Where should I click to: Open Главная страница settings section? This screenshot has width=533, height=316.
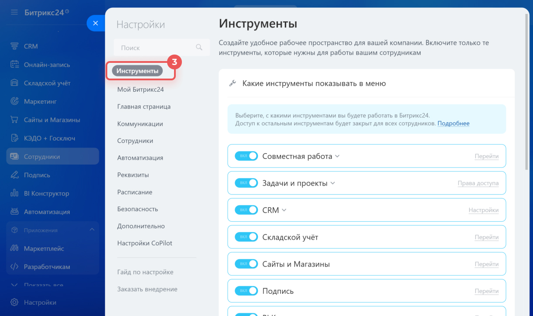(x=144, y=106)
